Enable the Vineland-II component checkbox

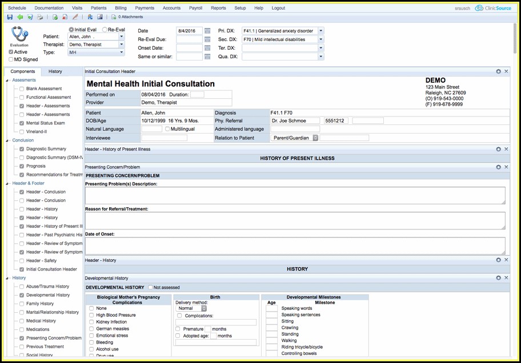[22, 132]
